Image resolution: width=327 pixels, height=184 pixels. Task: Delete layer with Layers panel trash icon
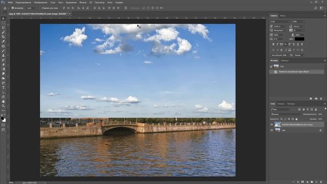click(x=321, y=182)
